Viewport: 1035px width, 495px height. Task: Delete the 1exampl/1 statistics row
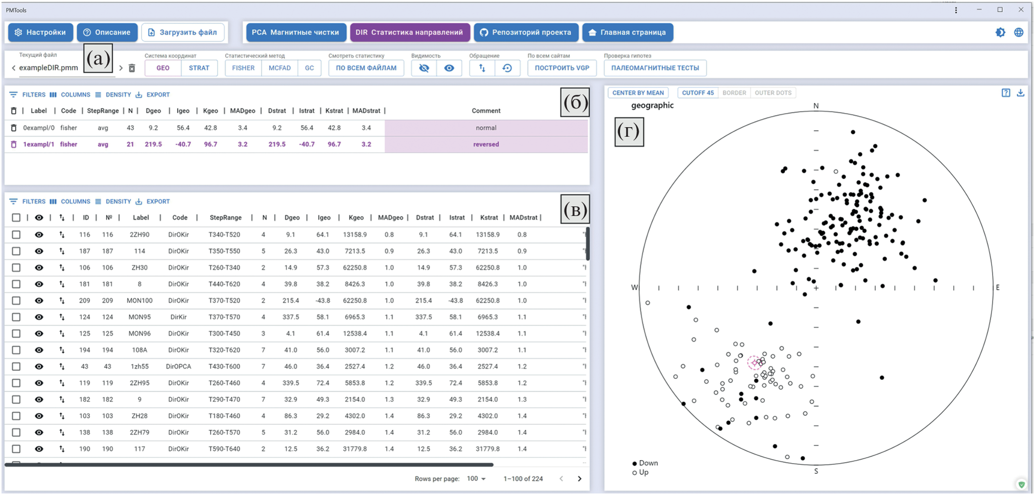14,144
